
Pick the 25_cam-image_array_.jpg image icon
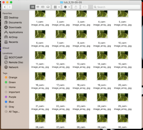pyautogui.click(x=123, y=97)
